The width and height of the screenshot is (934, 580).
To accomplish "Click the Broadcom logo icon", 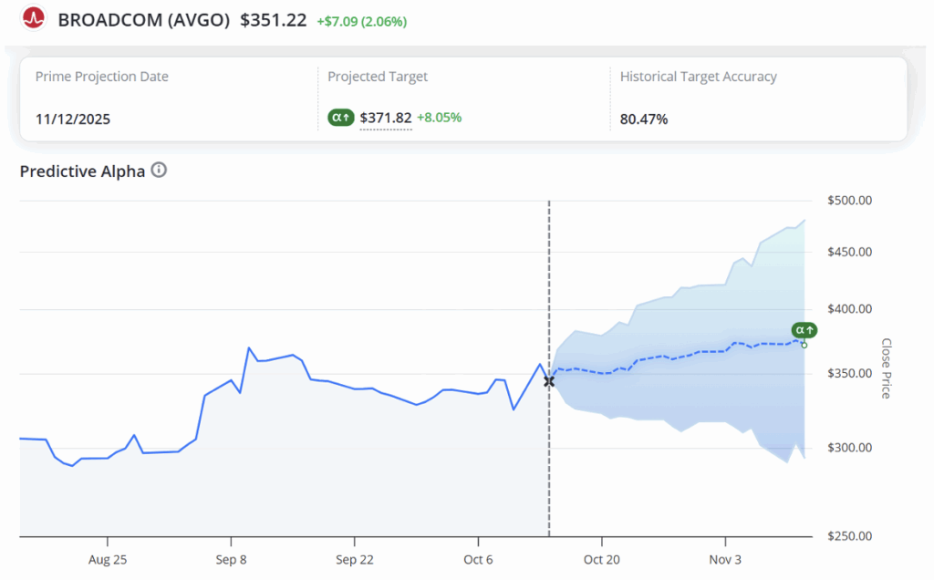I will point(34,18).
